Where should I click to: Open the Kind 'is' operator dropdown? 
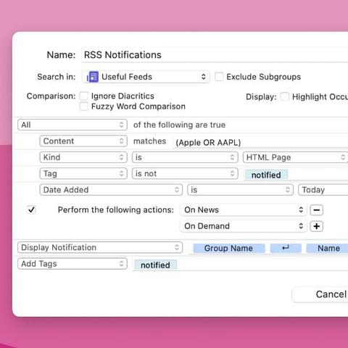point(185,157)
